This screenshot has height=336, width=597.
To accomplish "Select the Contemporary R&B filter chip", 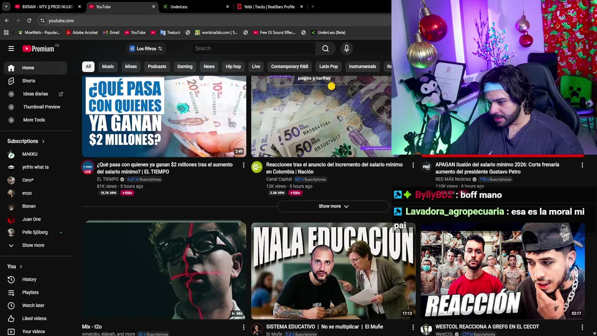I will point(290,67).
